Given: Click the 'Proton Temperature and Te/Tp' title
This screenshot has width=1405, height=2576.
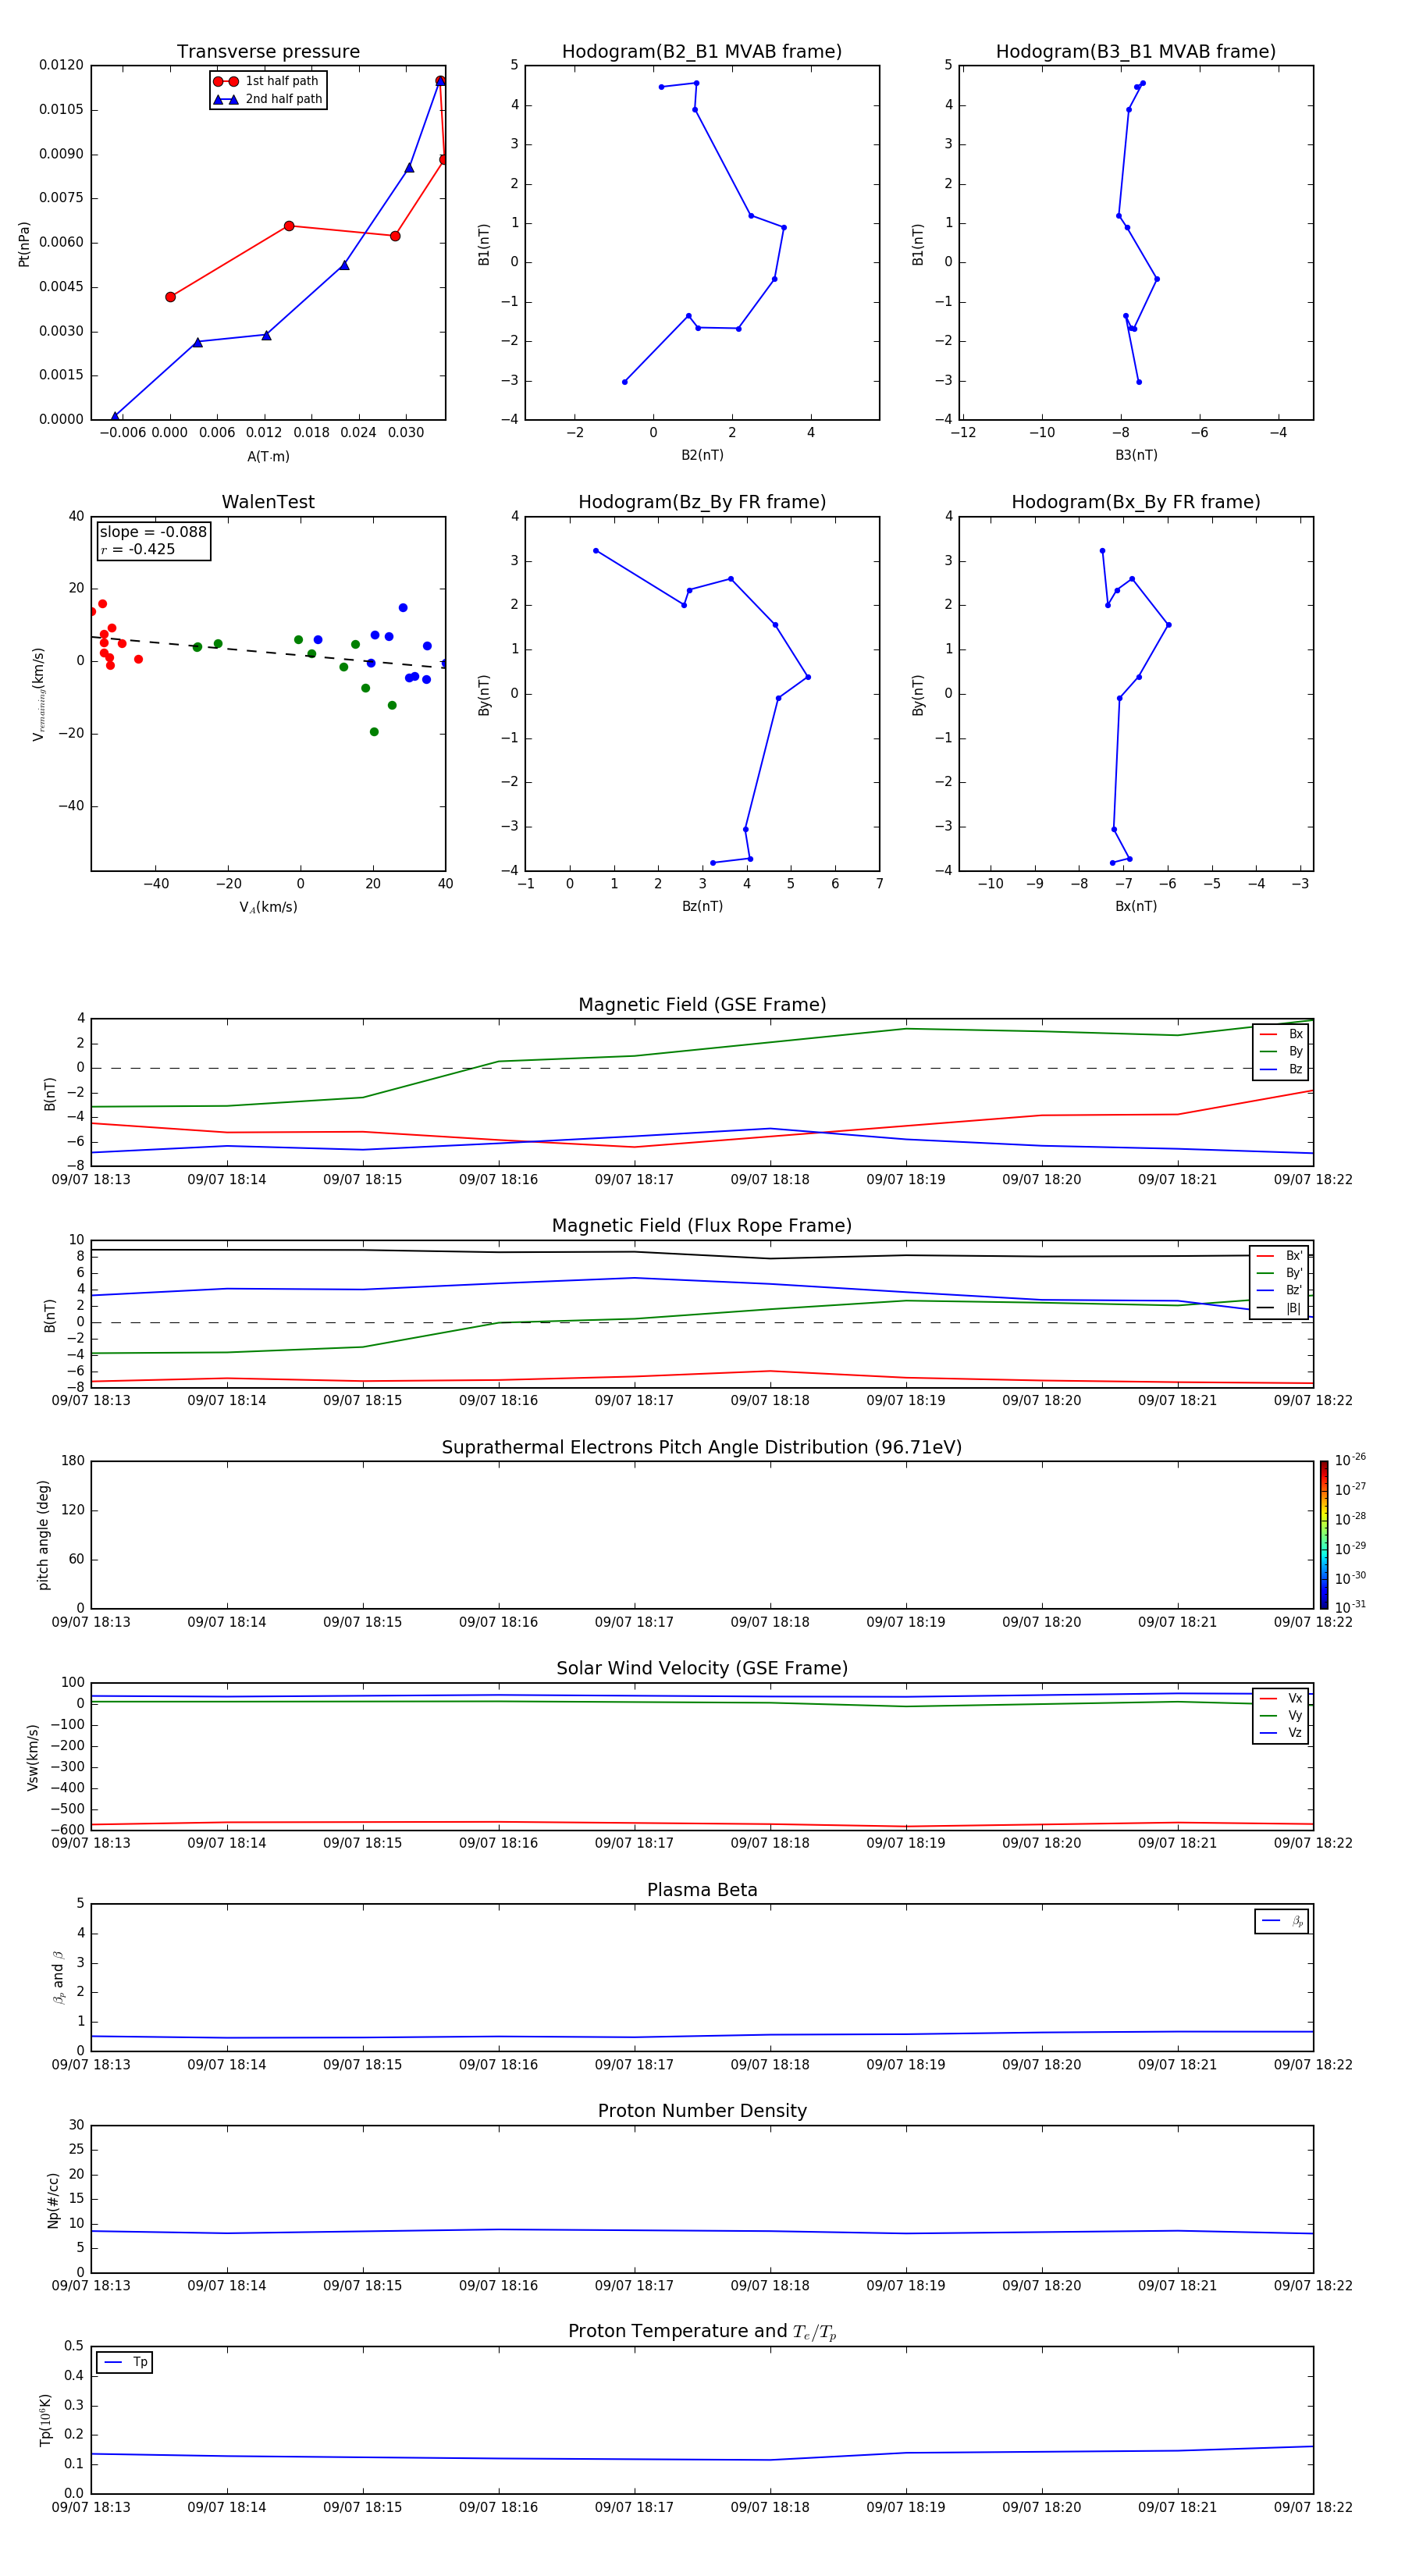Looking at the screenshot, I should point(702,2332).
